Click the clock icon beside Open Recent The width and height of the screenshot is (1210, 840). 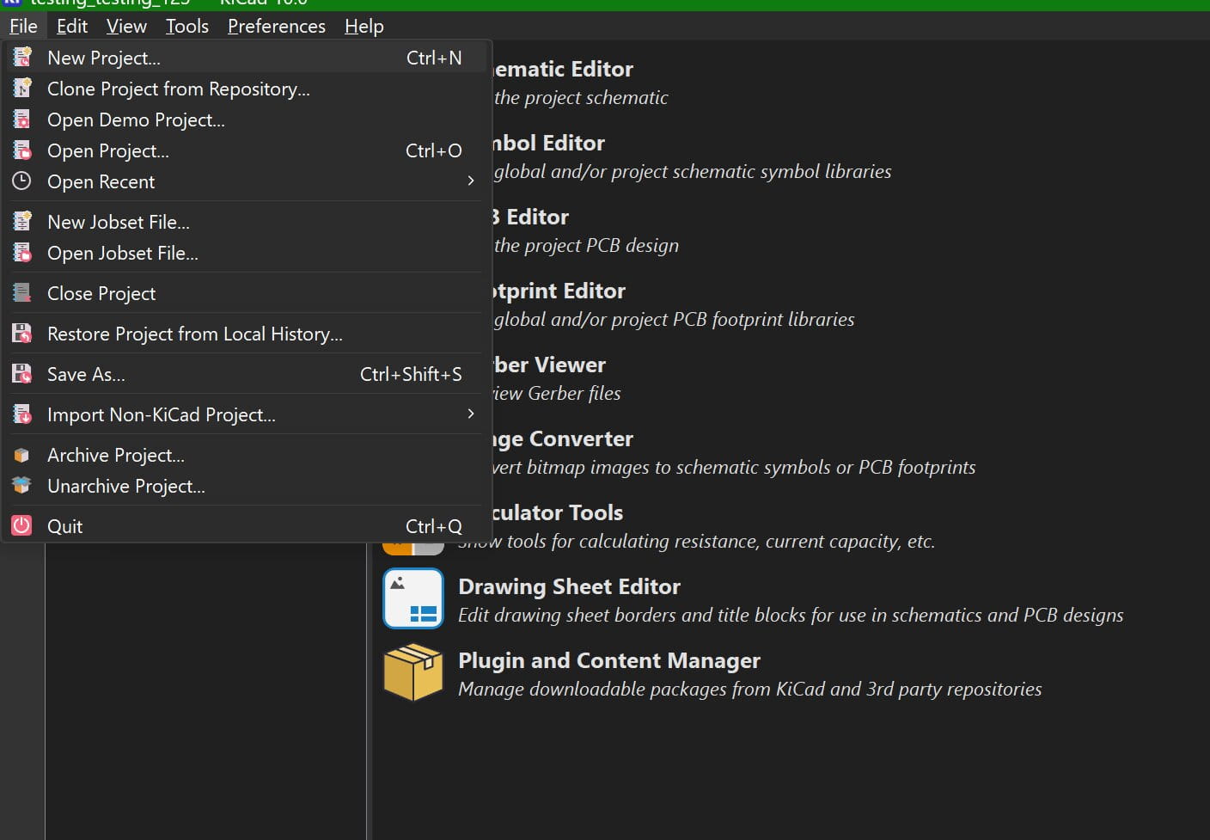(21, 181)
